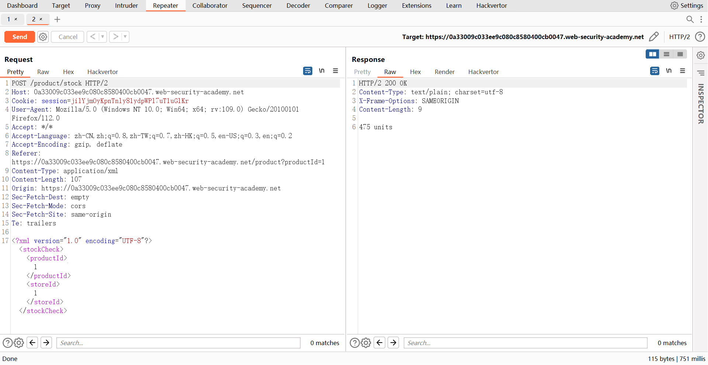This screenshot has width=708, height=365.
Task: Go to previous match in Request search
Action: point(32,343)
